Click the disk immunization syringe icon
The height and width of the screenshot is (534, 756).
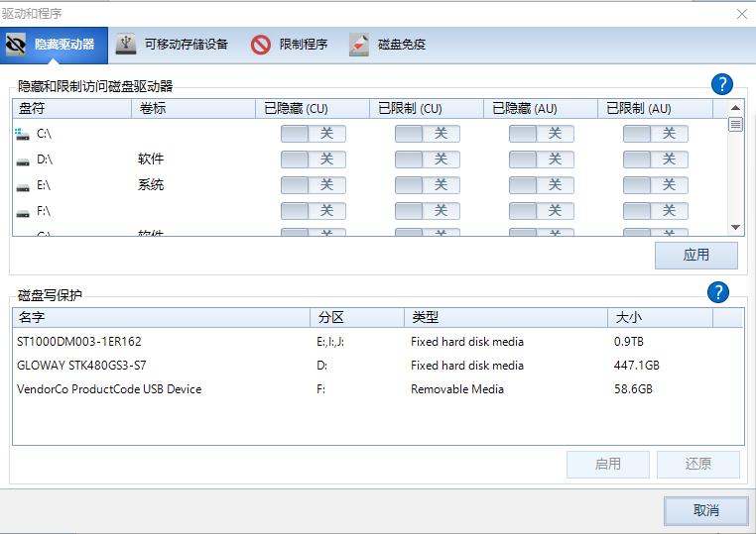pyautogui.click(x=359, y=45)
